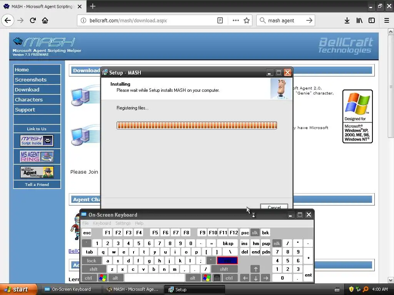Click the page vertical scrollbar thumb

pos(391,86)
